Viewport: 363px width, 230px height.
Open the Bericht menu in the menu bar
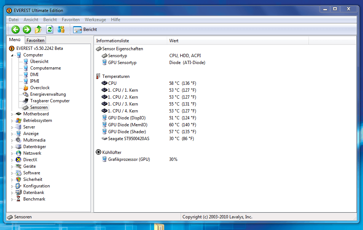click(50, 20)
